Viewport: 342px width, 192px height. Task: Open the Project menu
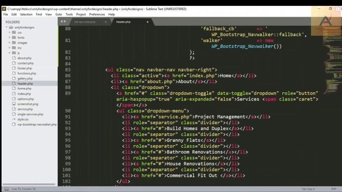(x=81, y=14)
